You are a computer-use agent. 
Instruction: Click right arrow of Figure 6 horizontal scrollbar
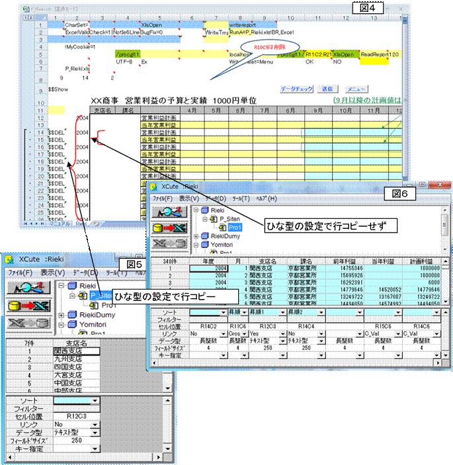click(x=438, y=362)
